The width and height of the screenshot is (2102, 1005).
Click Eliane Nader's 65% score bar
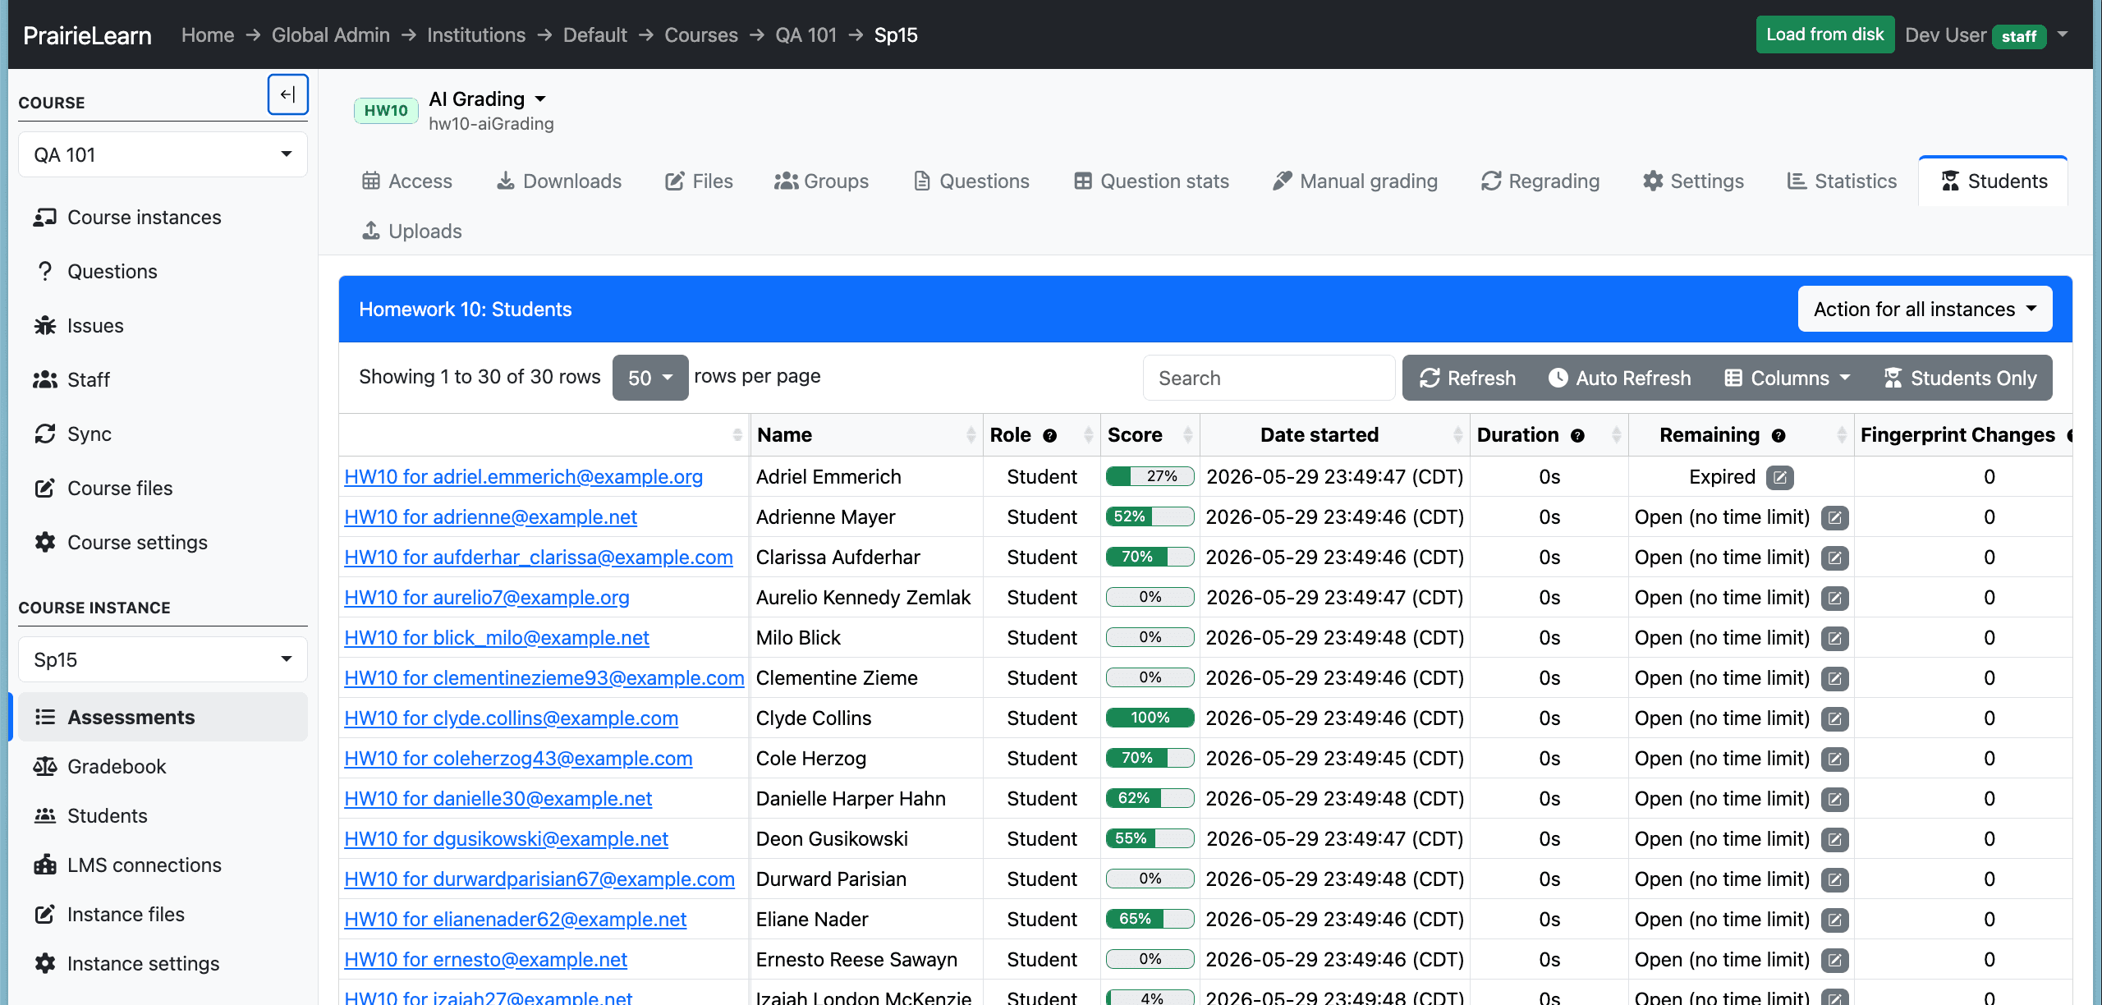pyautogui.click(x=1150, y=919)
